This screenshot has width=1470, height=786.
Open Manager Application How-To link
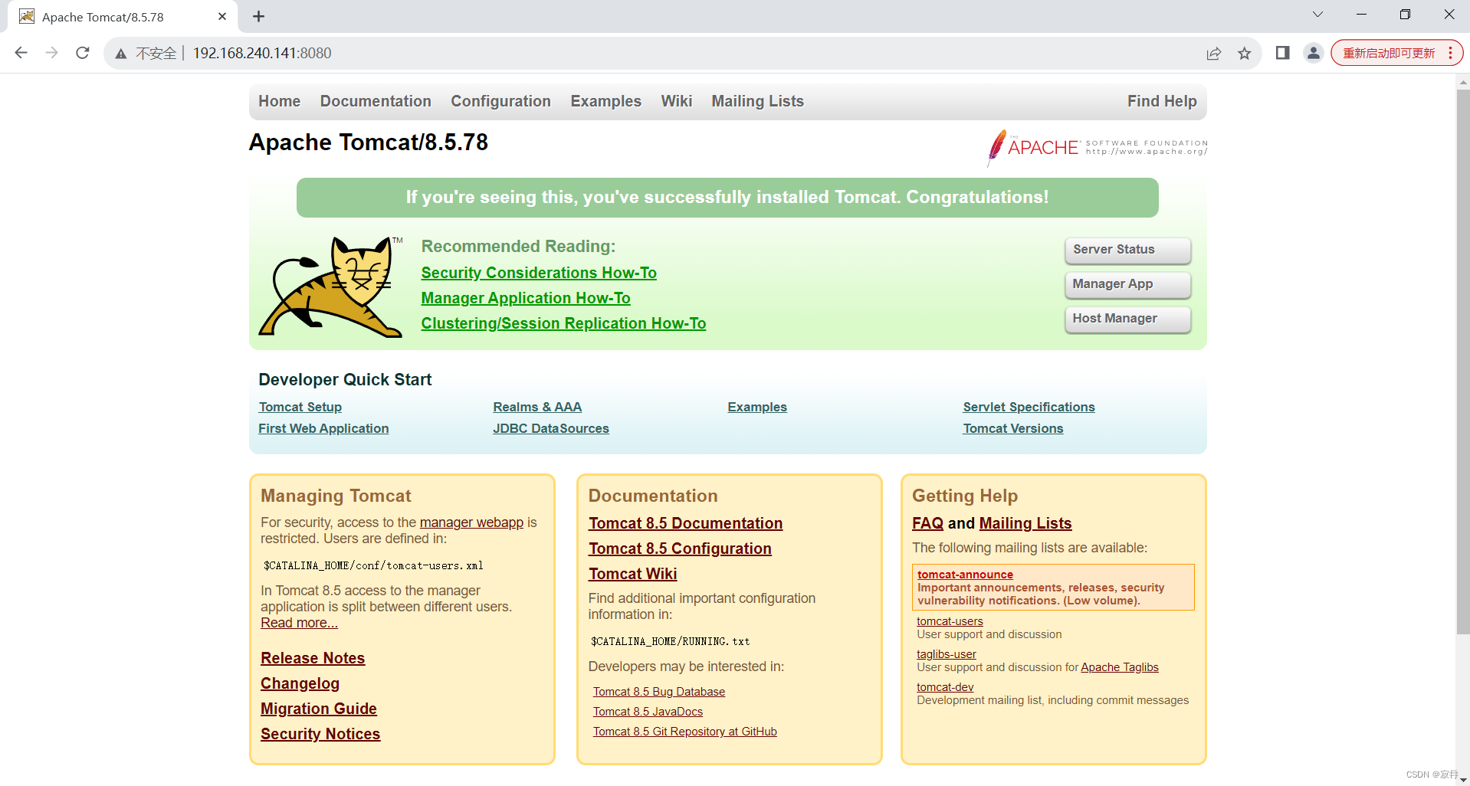click(x=526, y=298)
